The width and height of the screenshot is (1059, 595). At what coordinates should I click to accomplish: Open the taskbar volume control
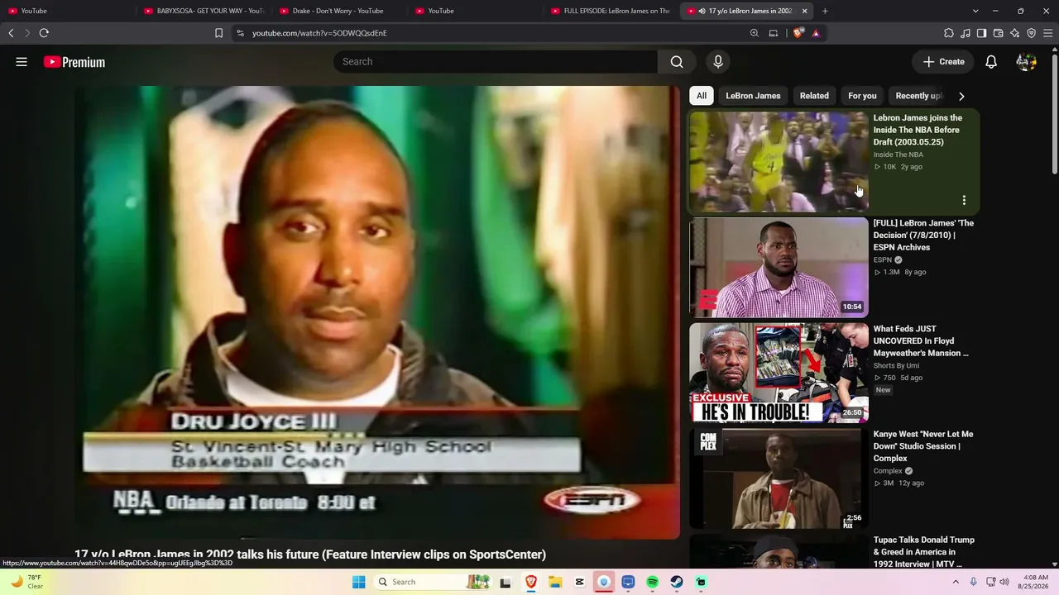coord(1004,582)
